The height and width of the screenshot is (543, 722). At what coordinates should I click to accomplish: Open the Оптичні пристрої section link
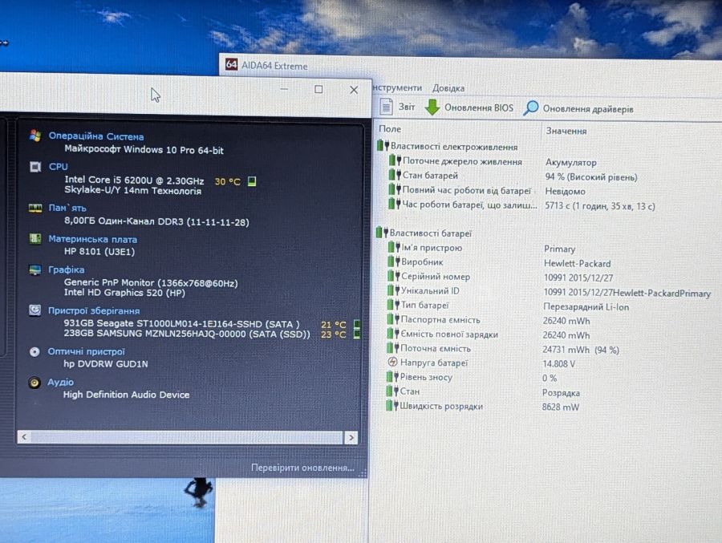86,351
